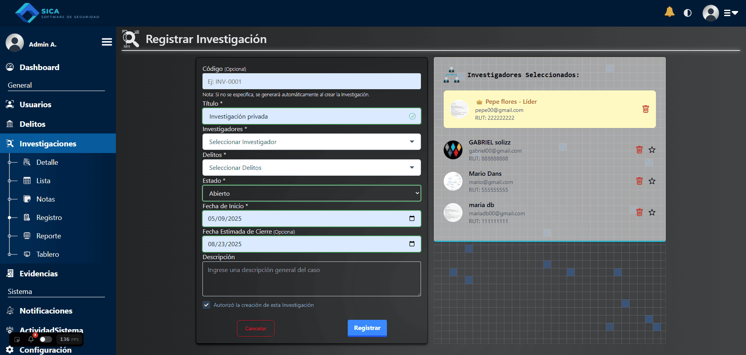Star GABRIEL solizz as leader
This screenshot has width=746, height=355.
pos(652,150)
